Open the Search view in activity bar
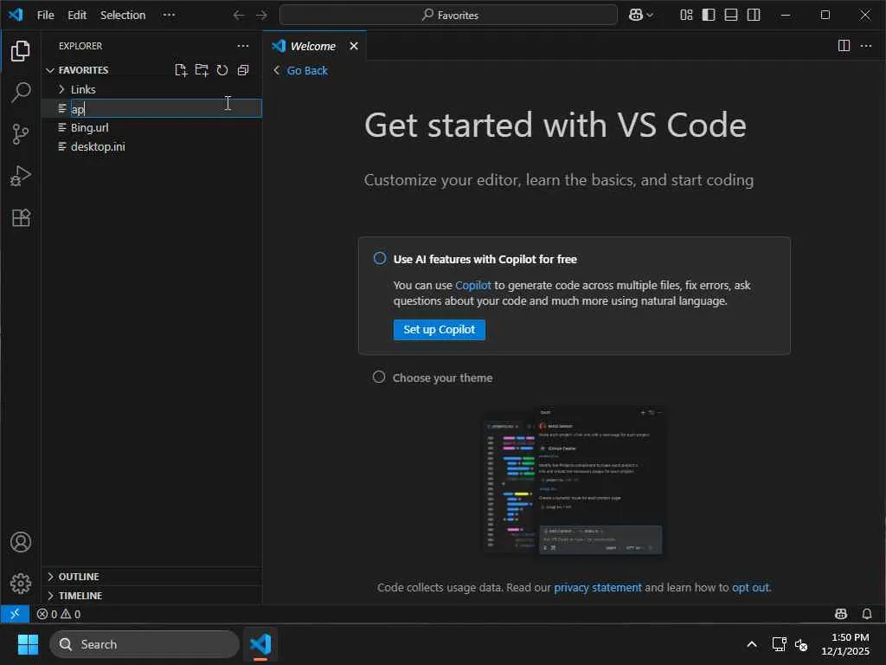Viewport: 886px width, 665px height. (21, 92)
